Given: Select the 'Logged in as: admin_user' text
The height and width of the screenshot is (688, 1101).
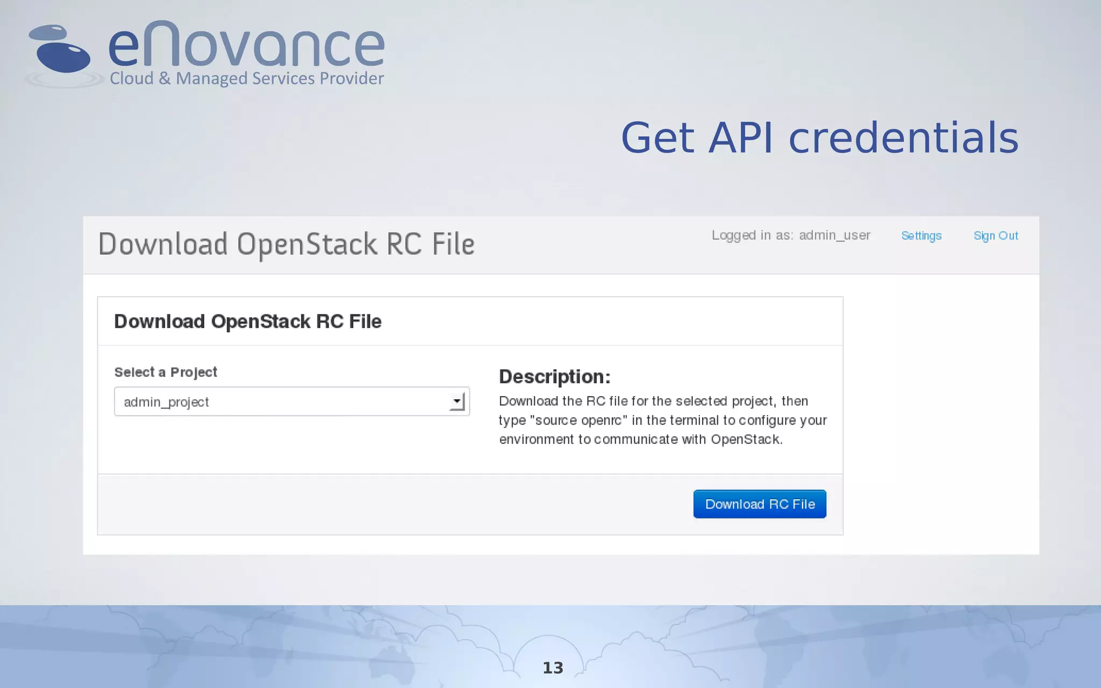Looking at the screenshot, I should tap(791, 235).
